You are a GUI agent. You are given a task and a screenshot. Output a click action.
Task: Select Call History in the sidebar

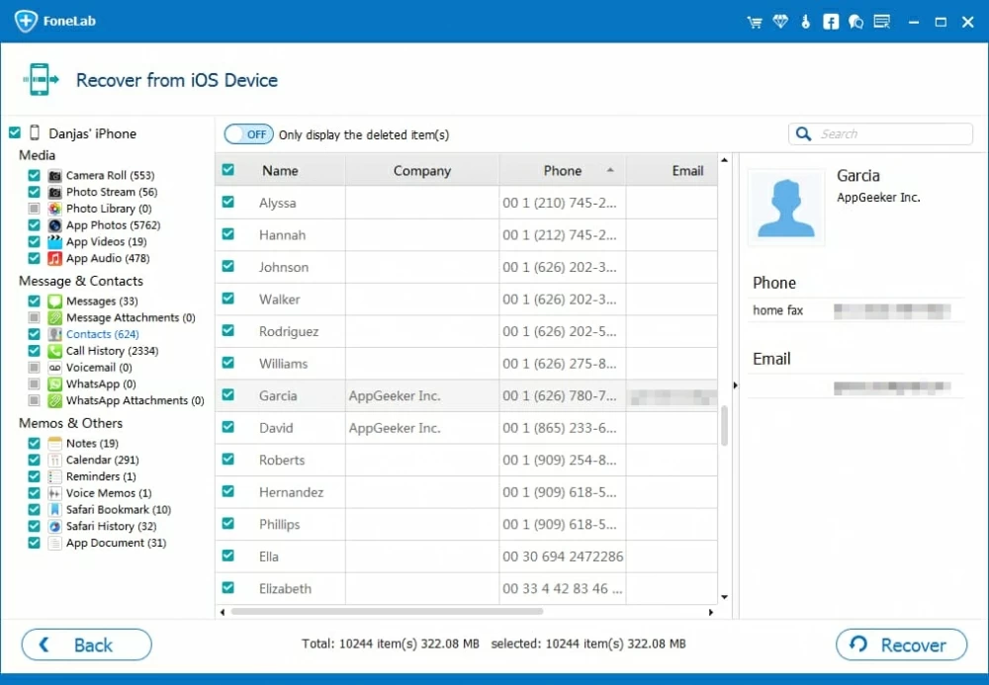coord(111,351)
